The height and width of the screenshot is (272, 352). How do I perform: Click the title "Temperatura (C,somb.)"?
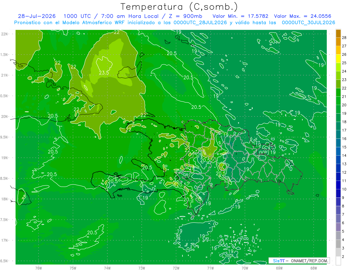(179, 7)
